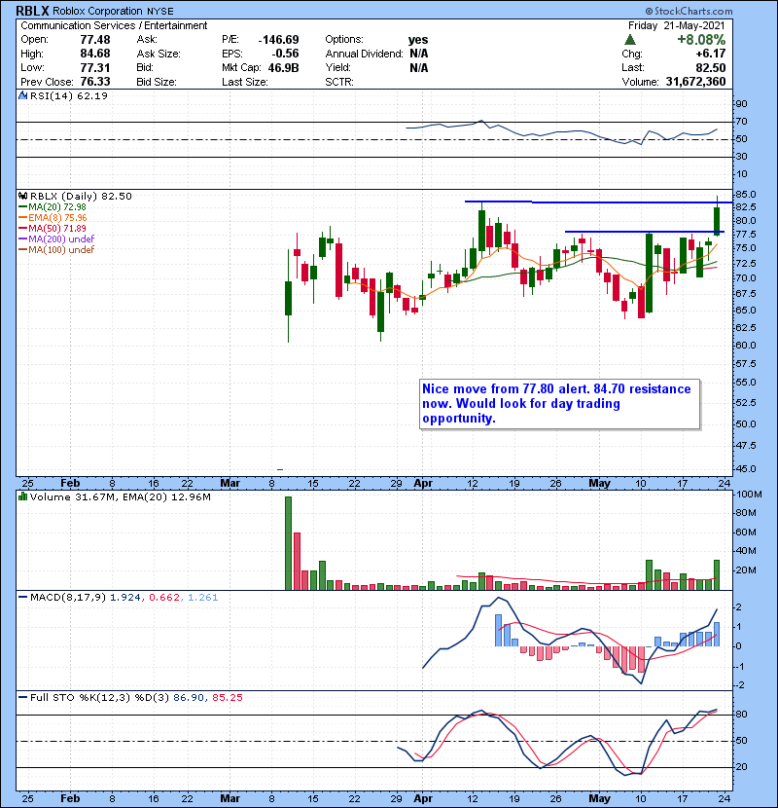Click the EPS value -0.56
The height and width of the screenshot is (808, 778).
tap(286, 54)
